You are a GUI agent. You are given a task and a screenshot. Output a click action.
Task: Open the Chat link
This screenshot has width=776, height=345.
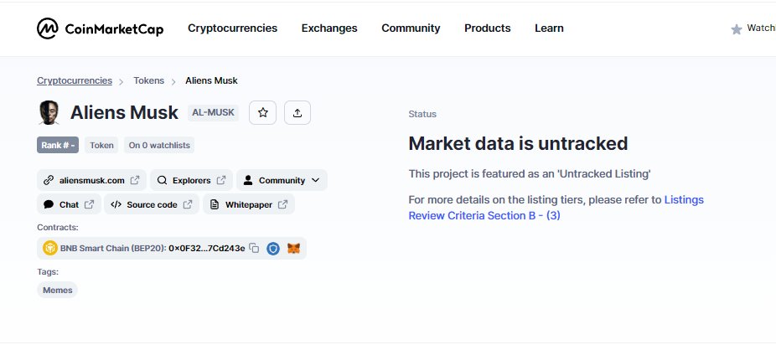69,204
